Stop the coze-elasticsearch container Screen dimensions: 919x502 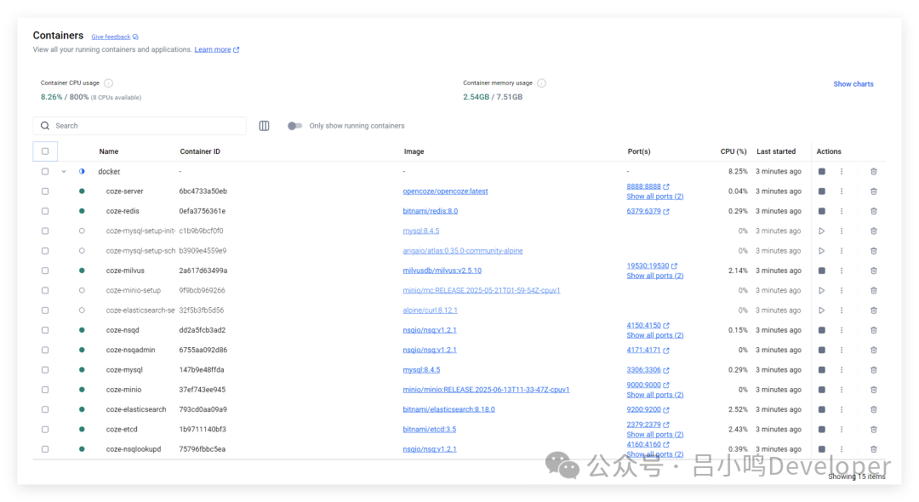tap(822, 409)
